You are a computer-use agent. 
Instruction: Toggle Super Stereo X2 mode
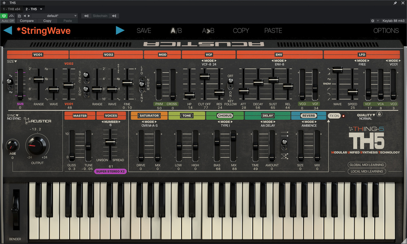(x=111, y=171)
